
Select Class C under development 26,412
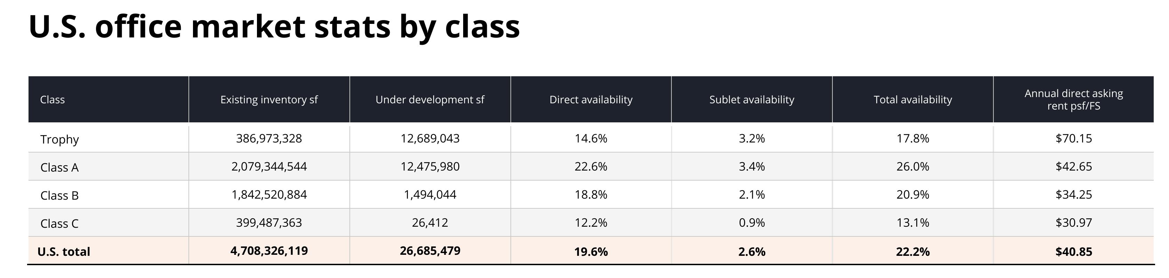pos(430,223)
